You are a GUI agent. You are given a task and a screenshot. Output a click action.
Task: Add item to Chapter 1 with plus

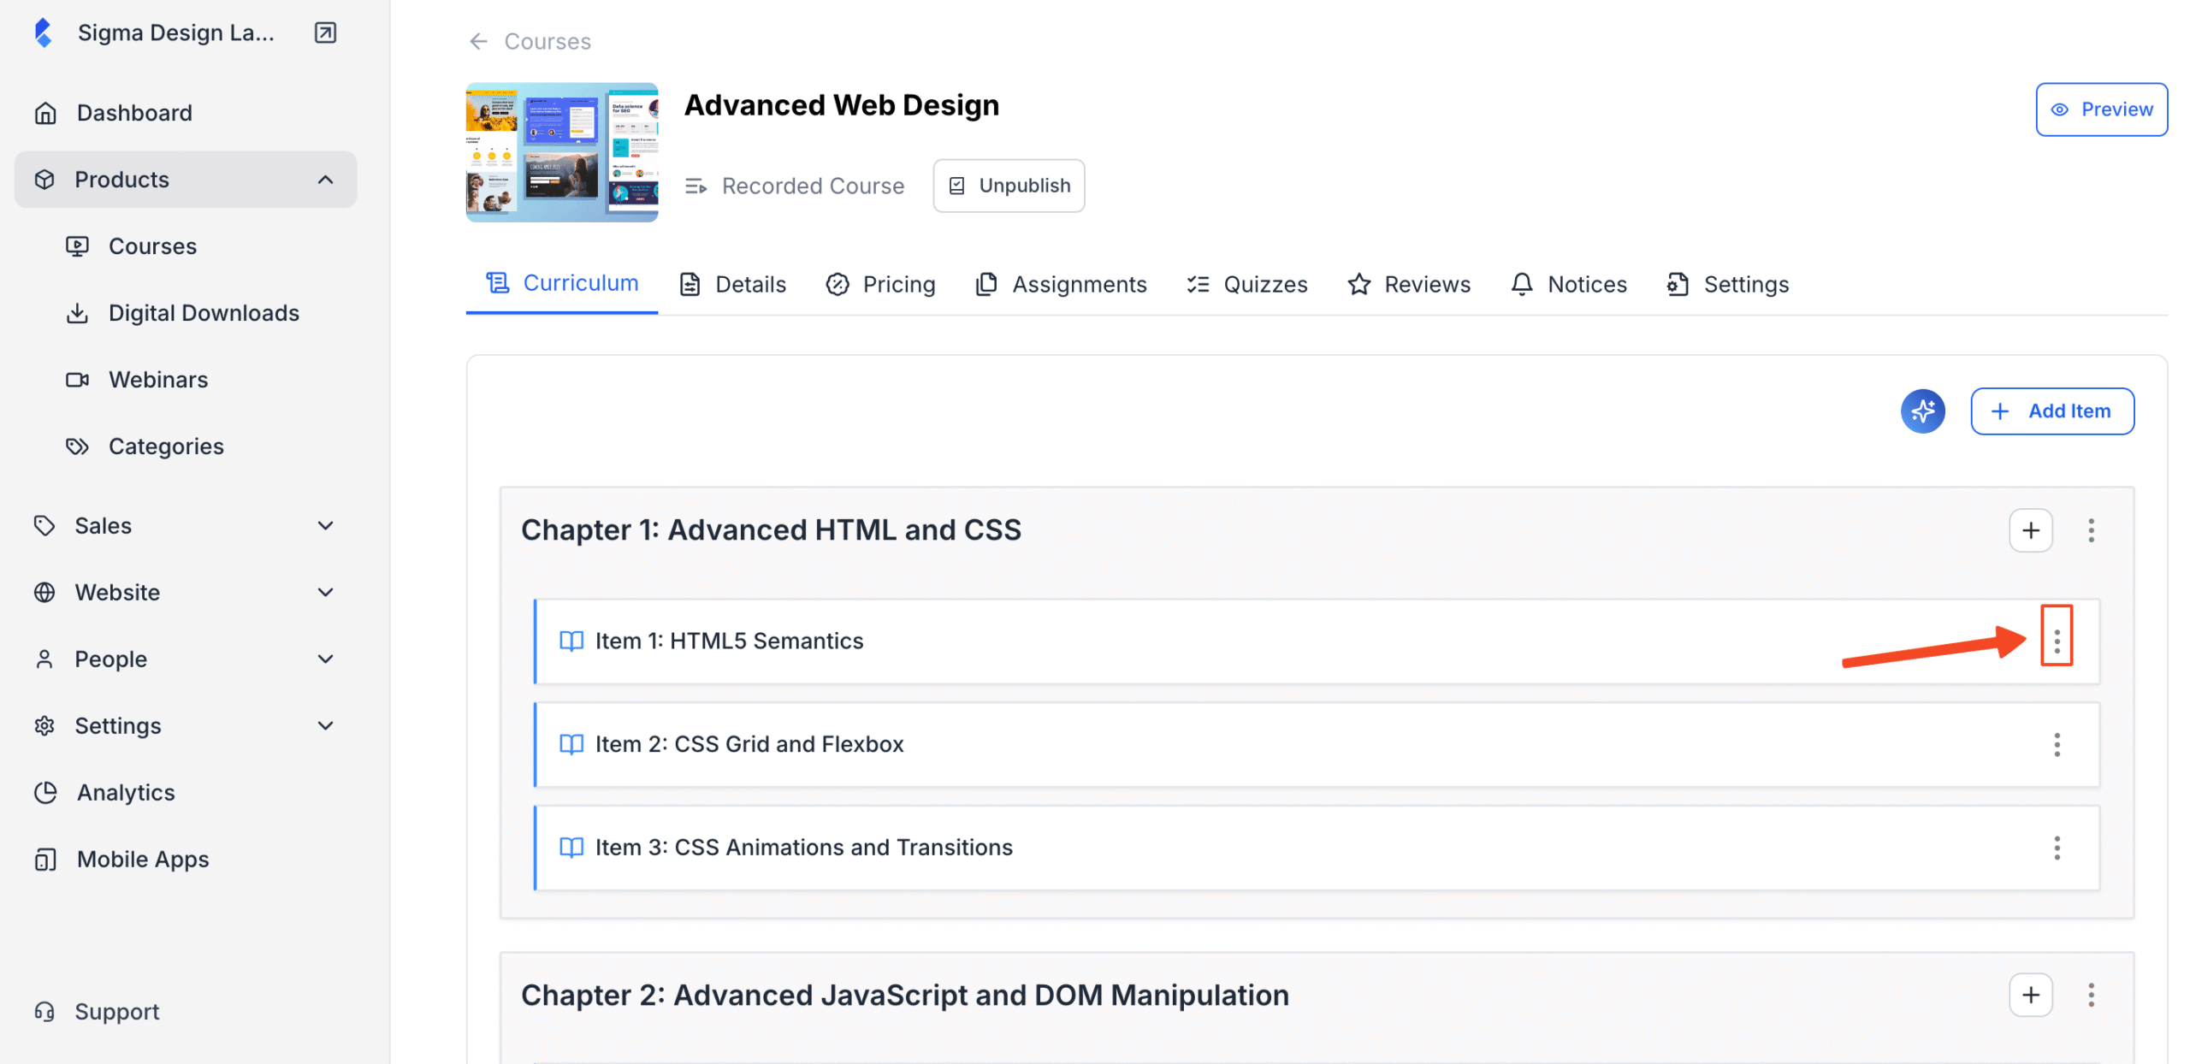click(x=2030, y=530)
